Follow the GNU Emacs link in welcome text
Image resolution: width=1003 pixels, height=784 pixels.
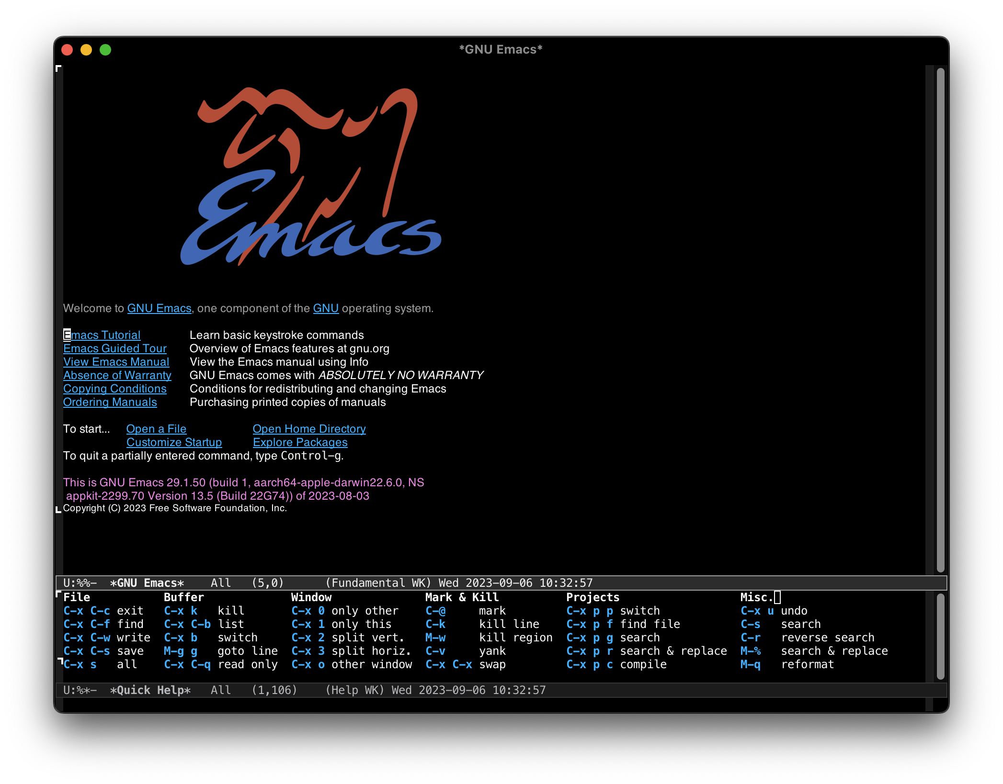click(x=160, y=308)
